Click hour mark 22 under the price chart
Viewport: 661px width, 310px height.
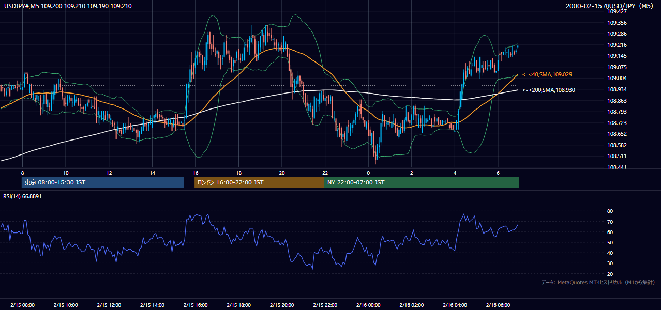(325, 172)
